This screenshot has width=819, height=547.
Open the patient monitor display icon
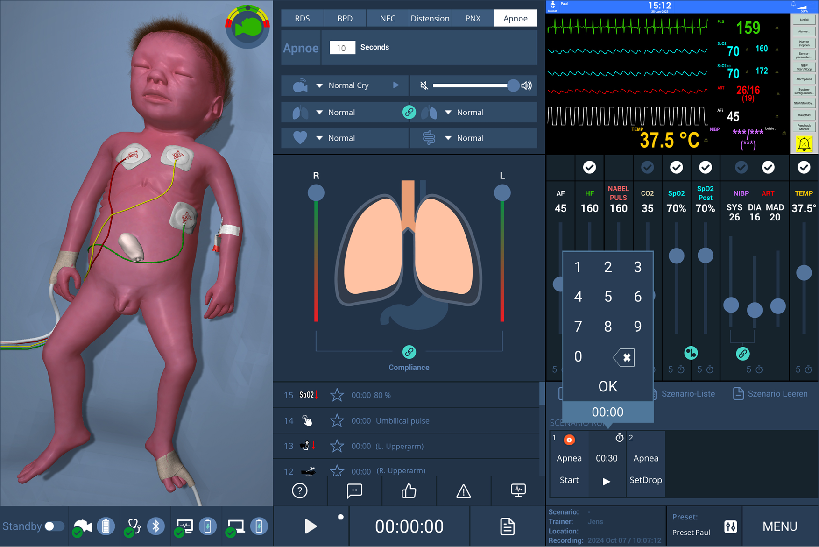pyautogui.click(x=518, y=490)
